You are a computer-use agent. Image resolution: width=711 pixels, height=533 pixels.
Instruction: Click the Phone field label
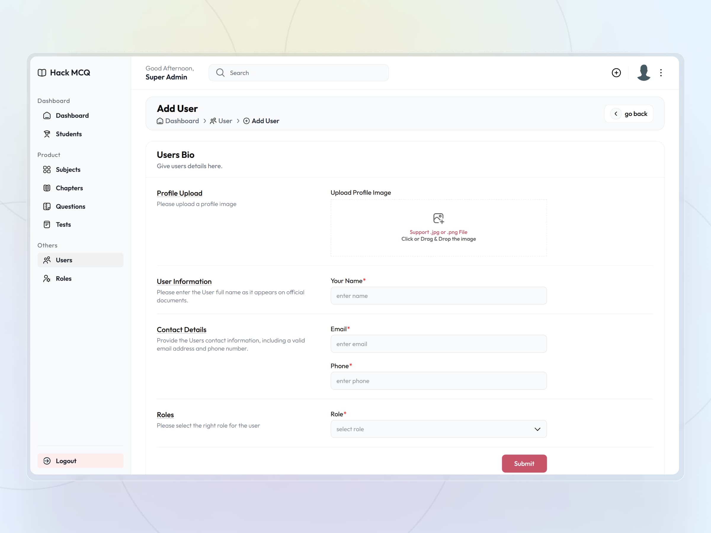(341, 366)
